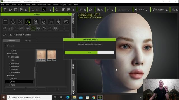The image size is (179, 100).
Task: Select 3_Acne in the tree
Action: [12, 85]
